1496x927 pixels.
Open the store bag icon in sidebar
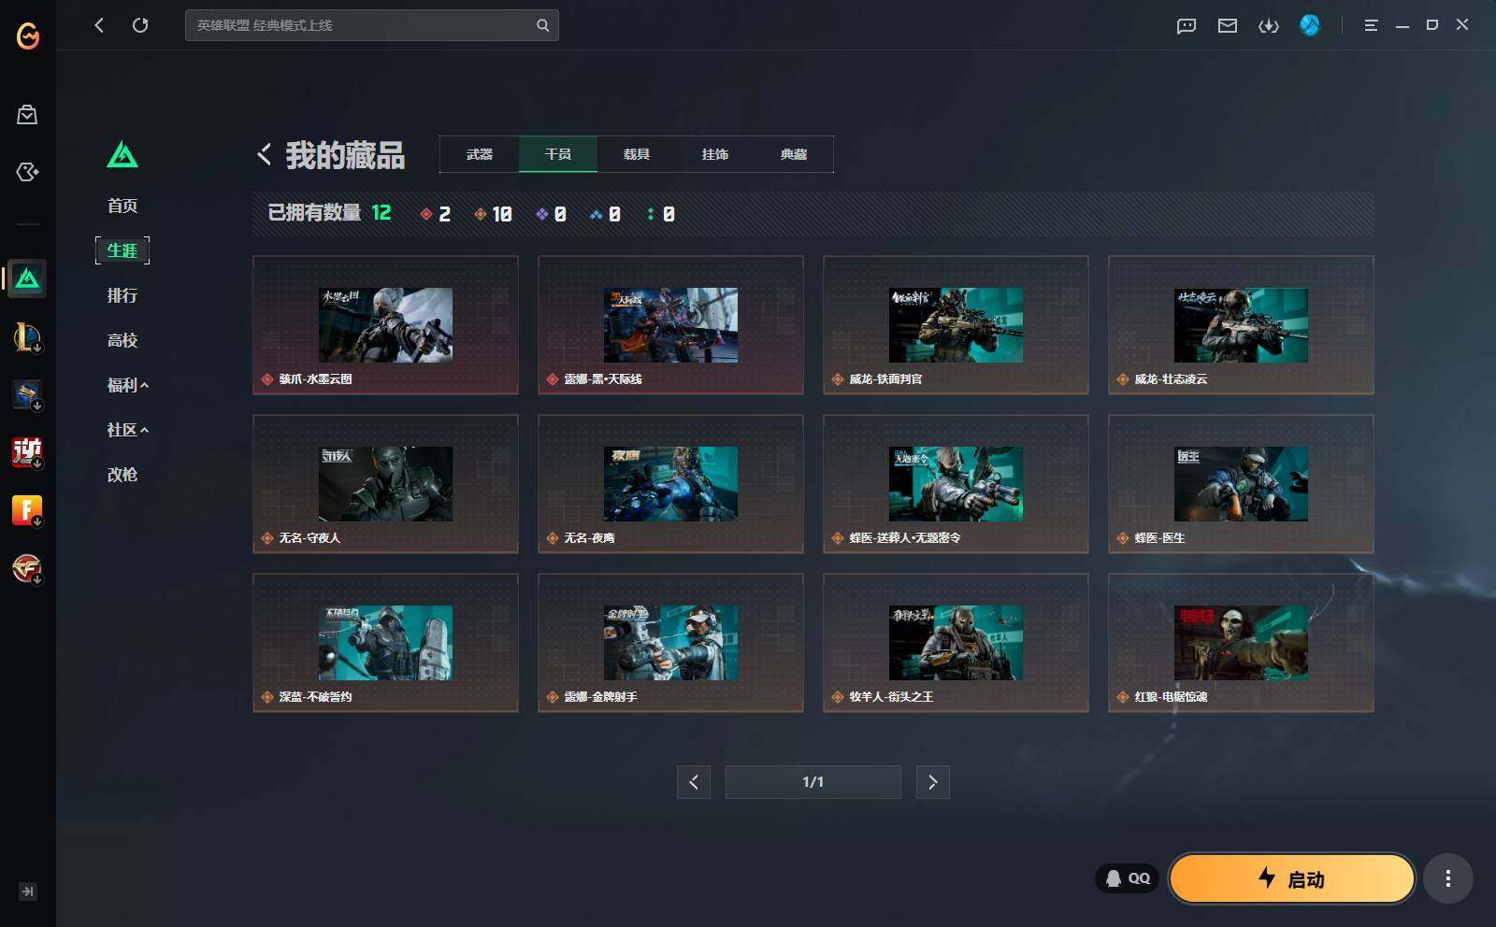click(27, 114)
